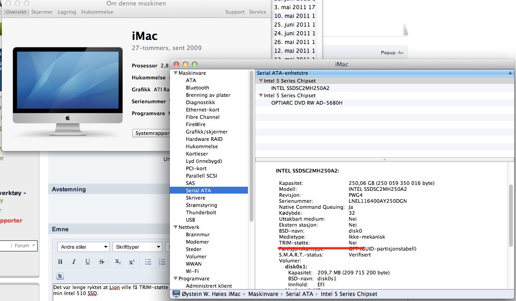This screenshot has height=301, width=516.
Task: Select Grafikk/skjermer in the sidebar
Action: coord(207,132)
